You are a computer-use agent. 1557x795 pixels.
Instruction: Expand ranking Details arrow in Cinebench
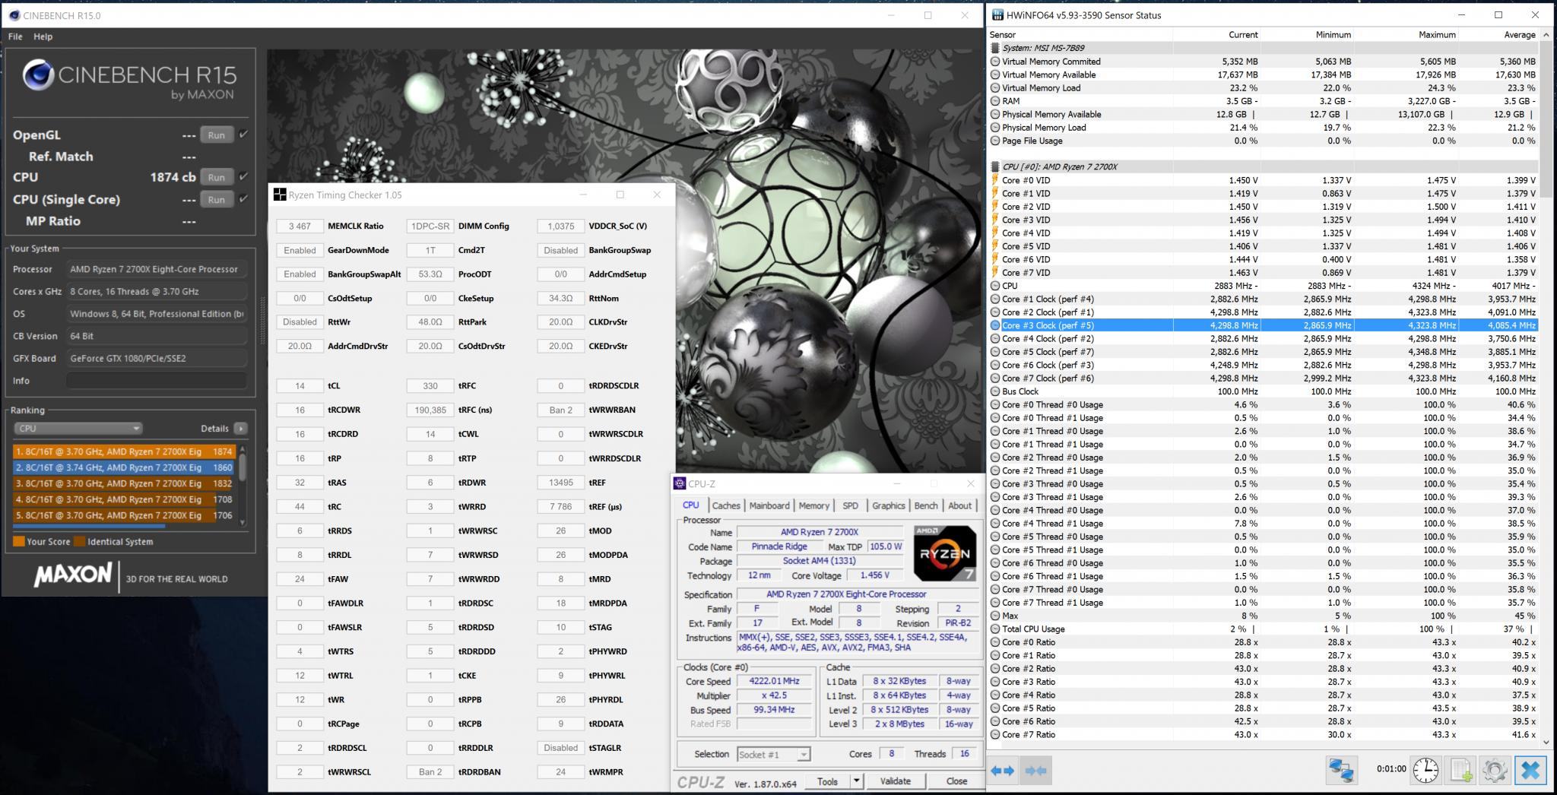(240, 428)
